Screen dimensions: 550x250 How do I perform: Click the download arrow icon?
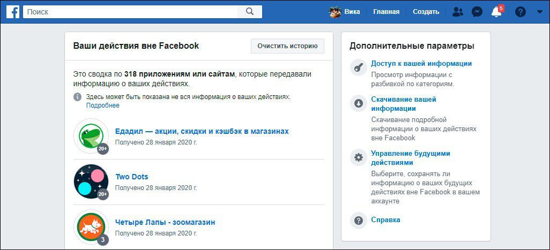(x=359, y=103)
